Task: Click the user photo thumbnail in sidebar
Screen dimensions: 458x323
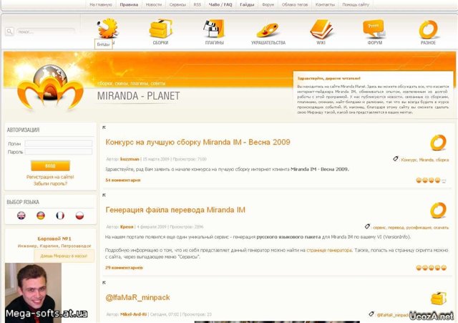Action: tap(33, 293)
